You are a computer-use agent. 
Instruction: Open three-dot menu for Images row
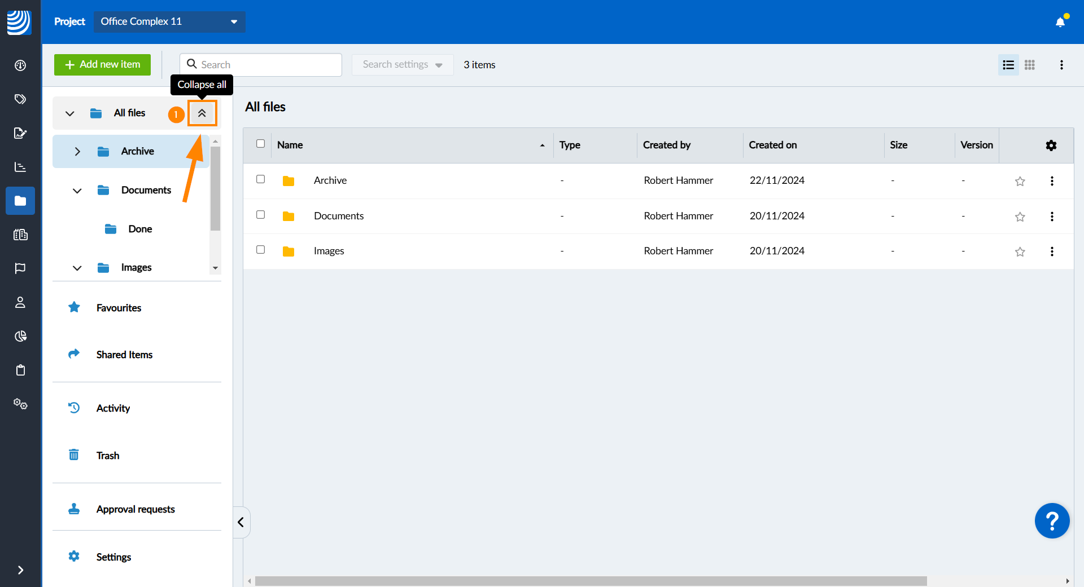click(x=1052, y=251)
